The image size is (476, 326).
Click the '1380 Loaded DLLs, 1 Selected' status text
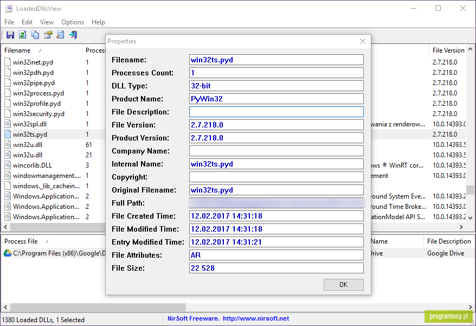[43, 320]
